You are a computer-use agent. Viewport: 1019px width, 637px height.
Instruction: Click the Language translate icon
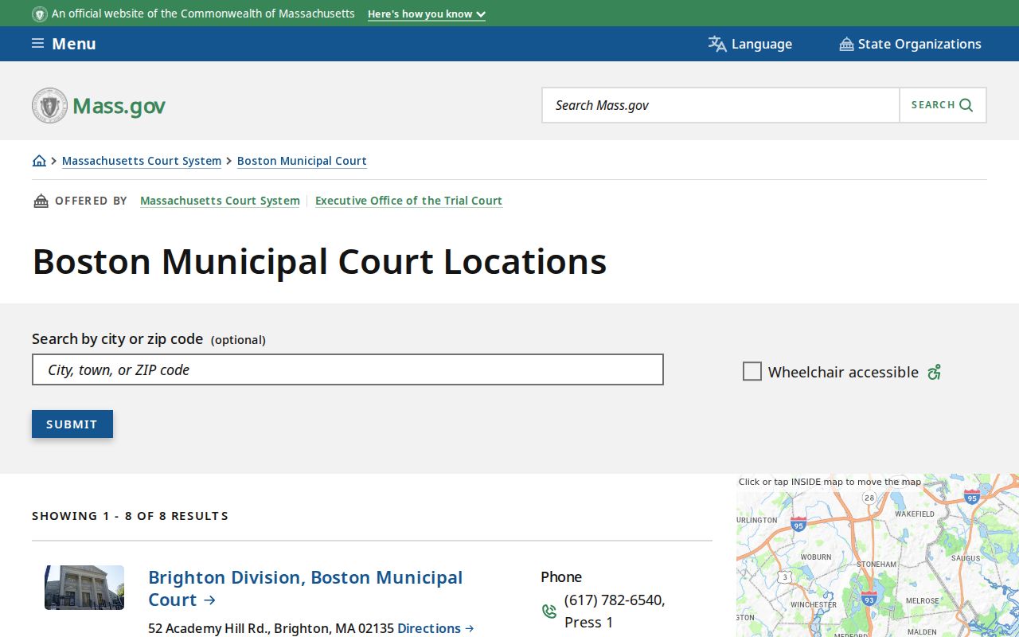pyautogui.click(x=717, y=44)
